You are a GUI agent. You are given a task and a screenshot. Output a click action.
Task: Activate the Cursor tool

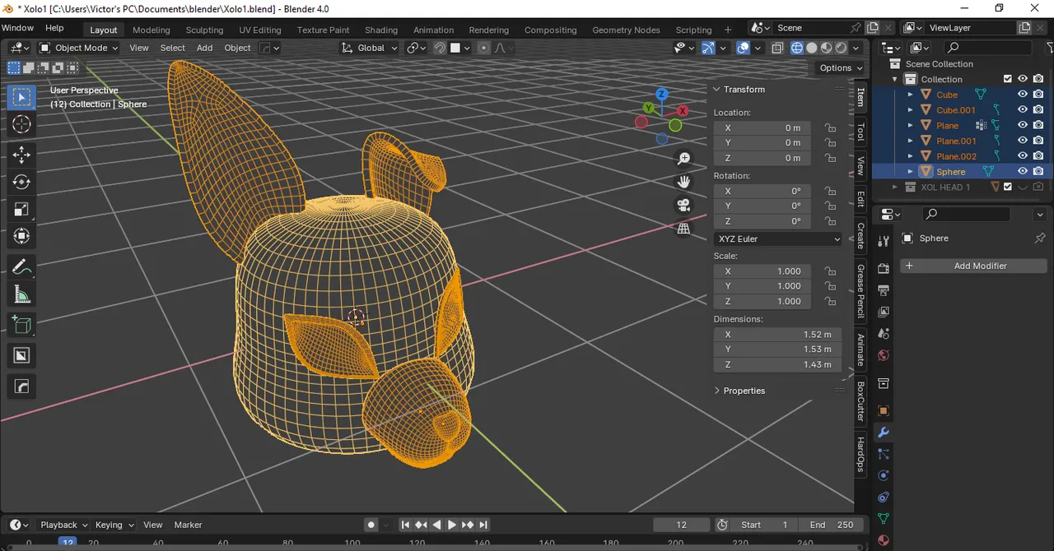22,124
